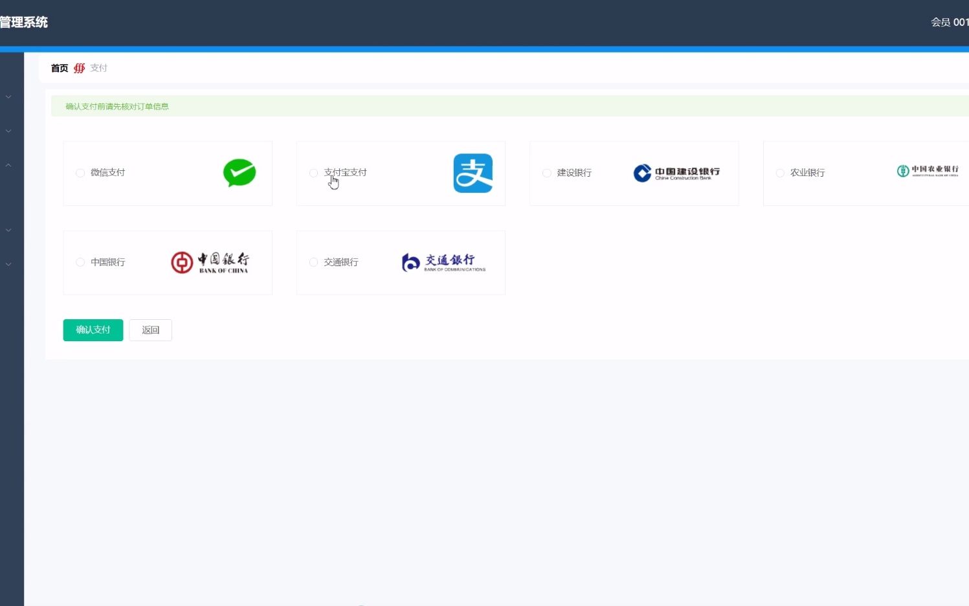Click the WeChat Pay green logo
Viewport: 969px width, 606px height.
(239, 173)
